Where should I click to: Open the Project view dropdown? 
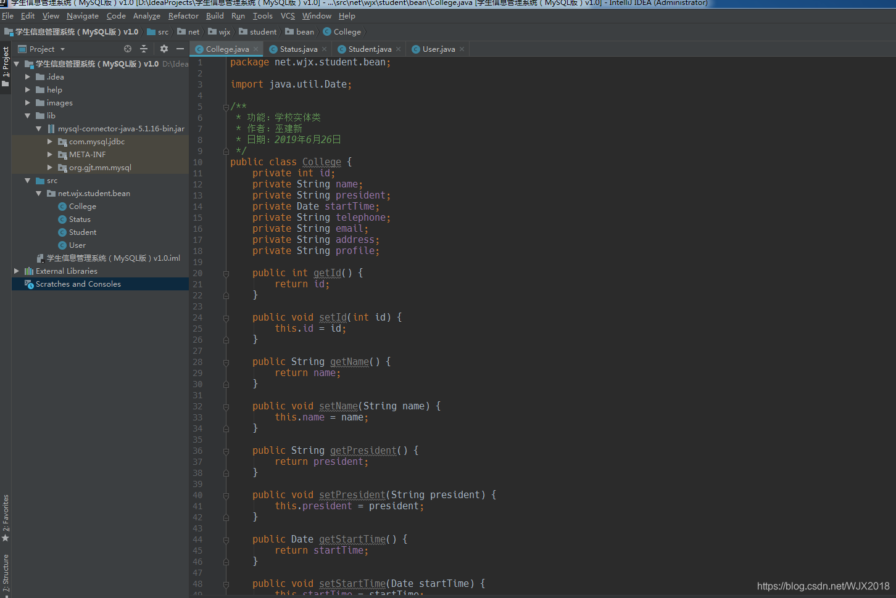click(x=62, y=49)
